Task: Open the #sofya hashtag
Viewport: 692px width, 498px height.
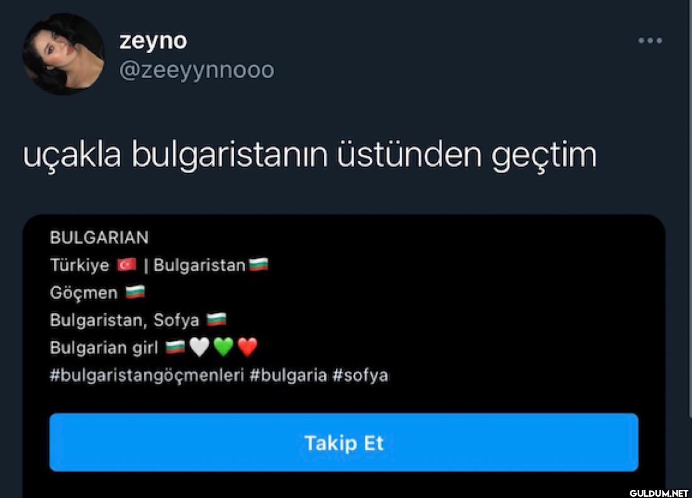Action: tap(360, 375)
